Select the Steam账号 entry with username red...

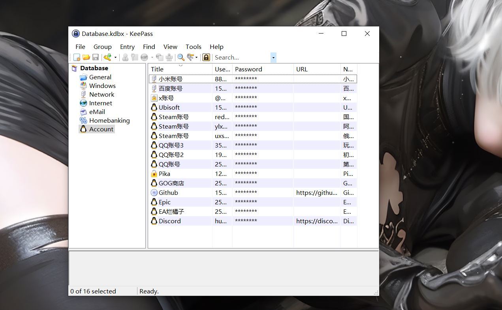(x=174, y=117)
